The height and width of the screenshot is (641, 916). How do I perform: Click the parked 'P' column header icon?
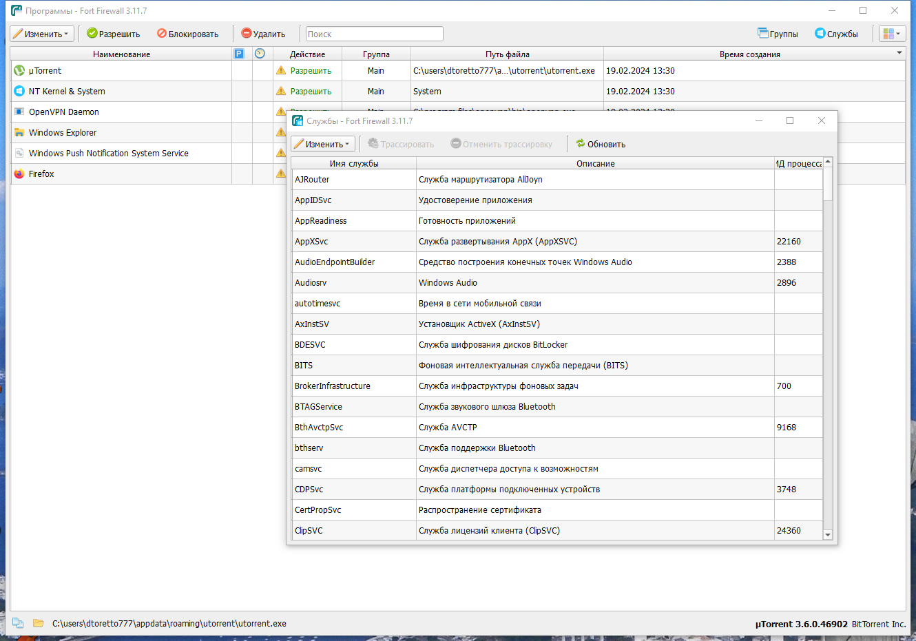239,54
